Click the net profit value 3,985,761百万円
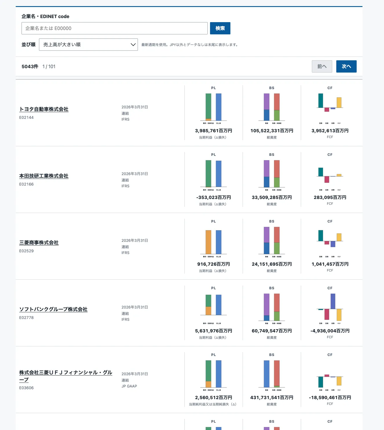This screenshot has height=430, width=384. (x=214, y=131)
